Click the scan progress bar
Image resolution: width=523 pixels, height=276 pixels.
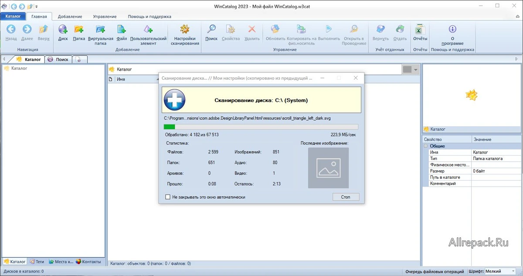[261, 127]
